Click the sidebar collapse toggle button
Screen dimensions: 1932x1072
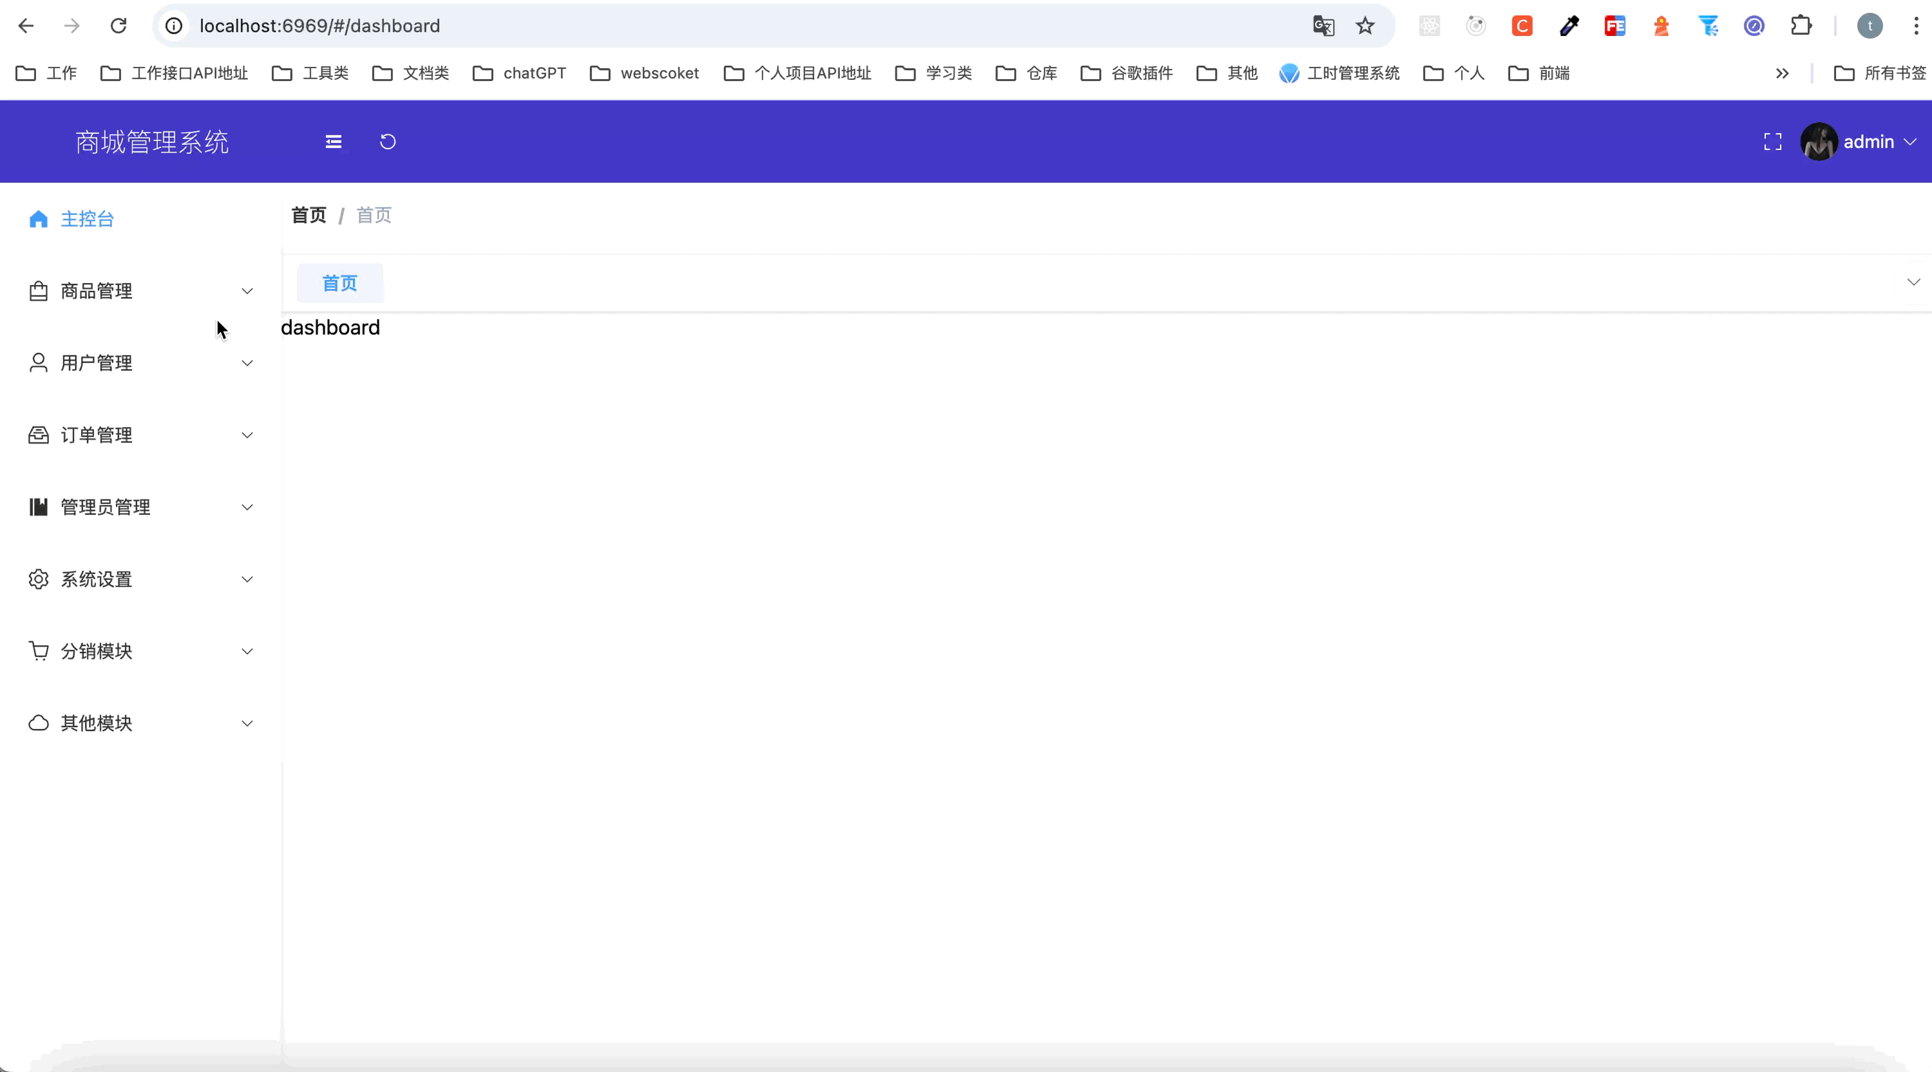(333, 141)
